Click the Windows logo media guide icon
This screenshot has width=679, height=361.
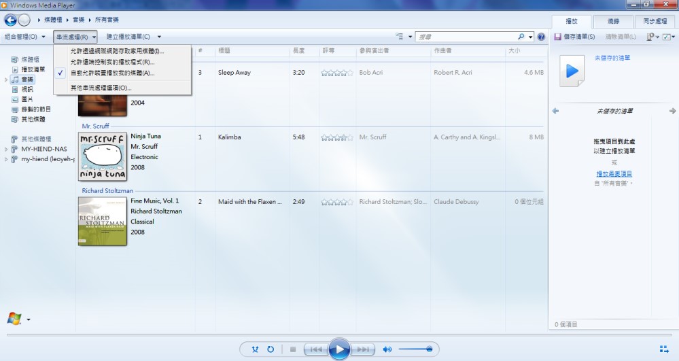(14, 319)
